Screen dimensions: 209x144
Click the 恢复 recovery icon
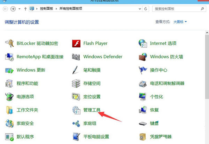[x=143, y=110]
